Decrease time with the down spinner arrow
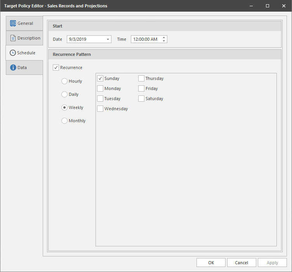This screenshot has width=292, height=272. tap(164, 41)
